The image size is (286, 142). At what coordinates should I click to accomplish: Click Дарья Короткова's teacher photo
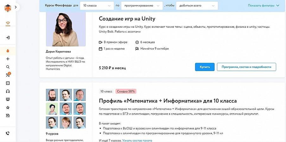66,30
